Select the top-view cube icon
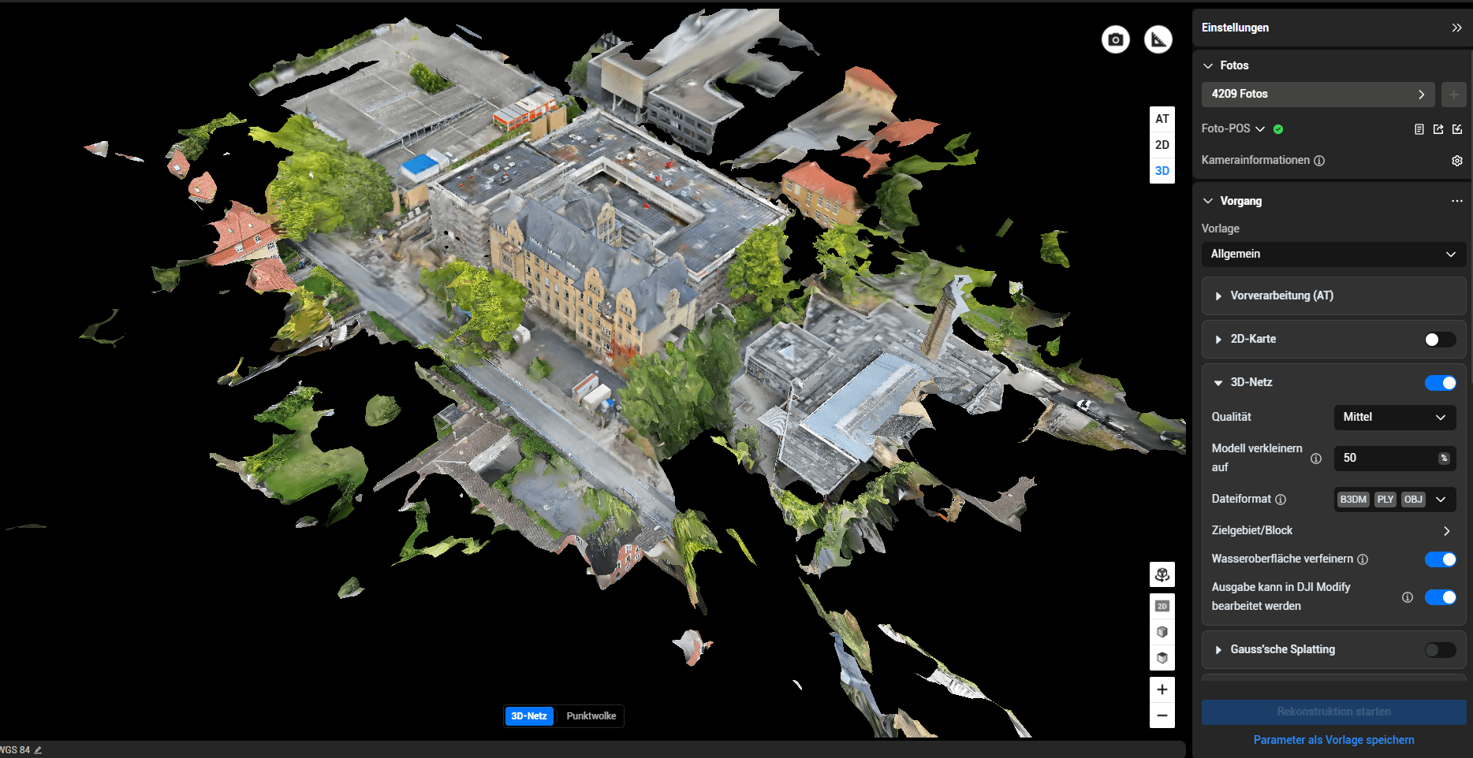 pos(1162,658)
